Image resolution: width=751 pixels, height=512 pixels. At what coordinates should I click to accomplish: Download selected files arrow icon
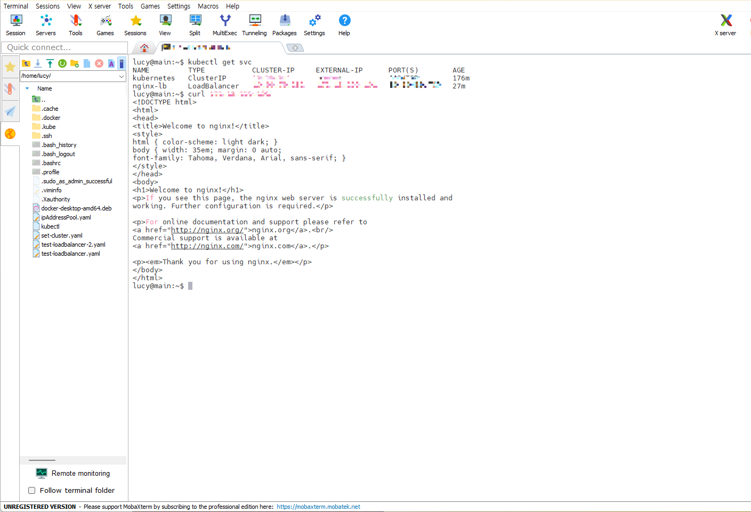[38, 63]
